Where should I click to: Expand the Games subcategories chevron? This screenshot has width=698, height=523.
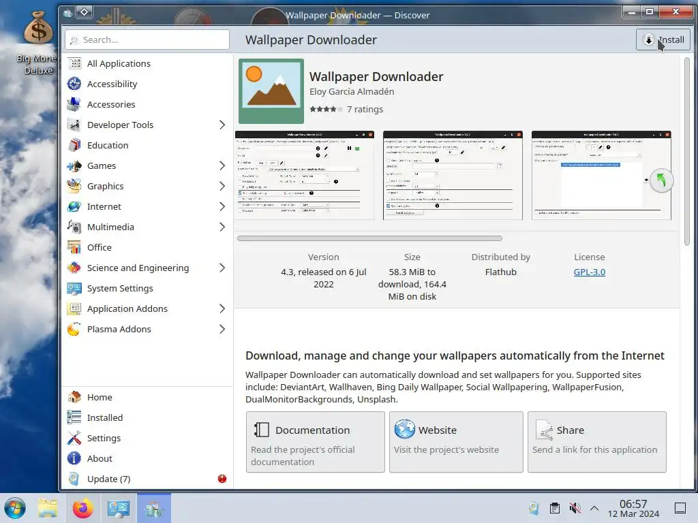pyautogui.click(x=222, y=166)
